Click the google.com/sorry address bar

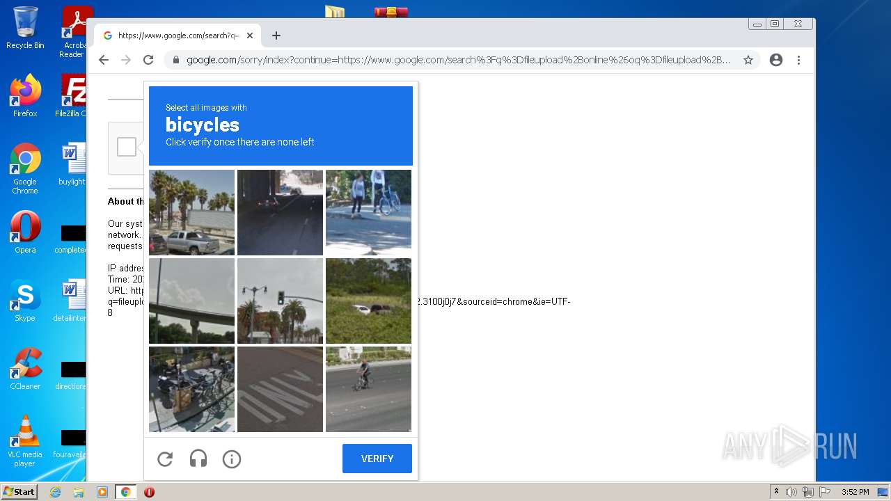[x=459, y=60]
